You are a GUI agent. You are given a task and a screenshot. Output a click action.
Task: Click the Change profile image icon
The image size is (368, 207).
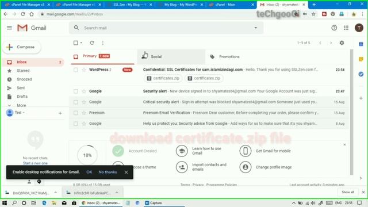coord(246,167)
